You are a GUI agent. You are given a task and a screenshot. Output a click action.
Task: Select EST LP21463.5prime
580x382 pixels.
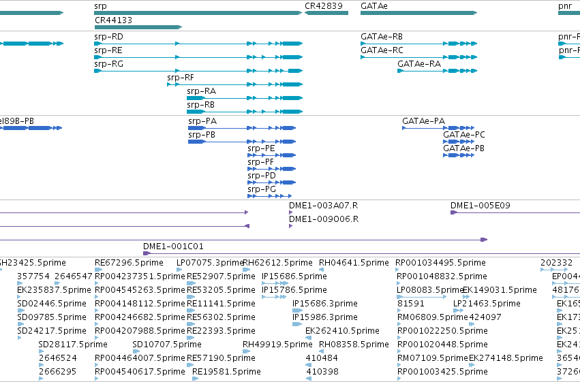[458, 311]
